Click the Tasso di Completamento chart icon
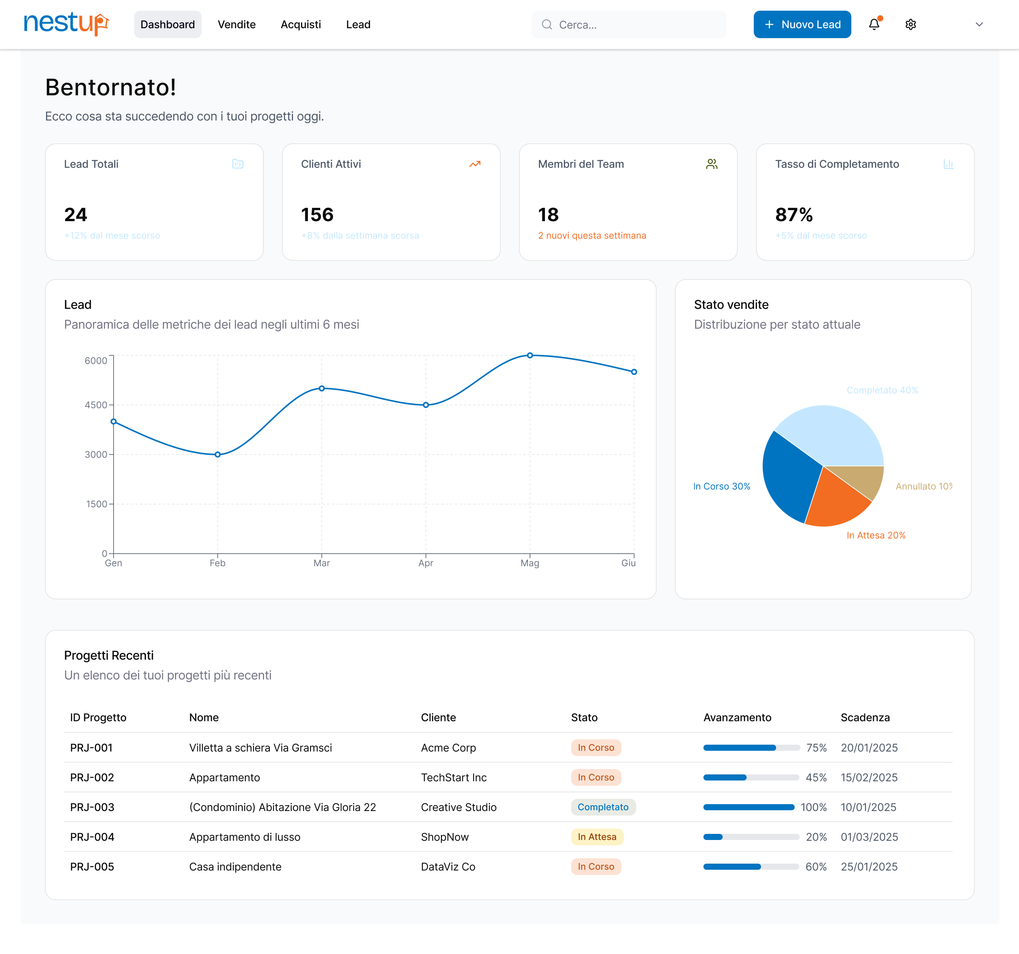Image resolution: width=1019 pixels, height=954 pixels. [948, 164]
